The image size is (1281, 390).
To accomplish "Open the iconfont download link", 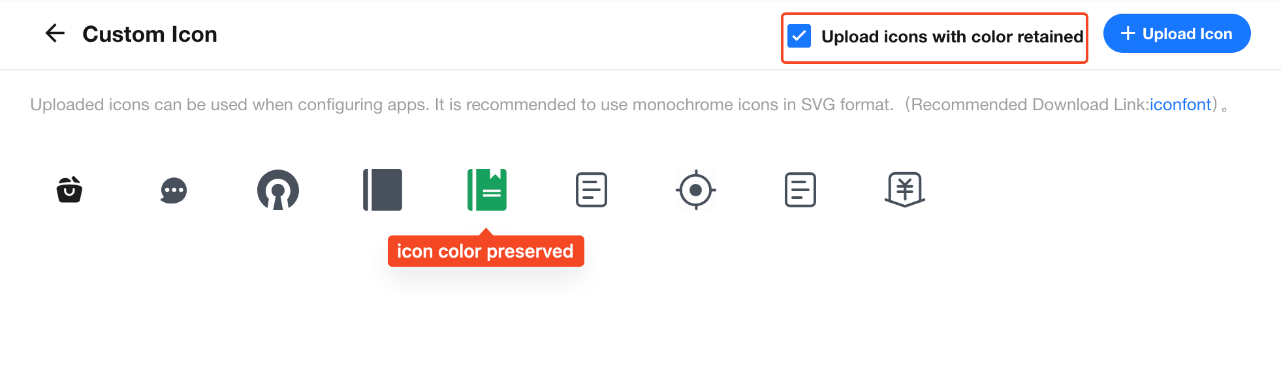I will coord(1180,104).
